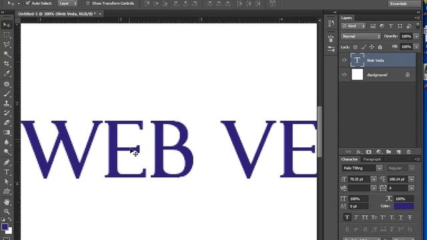This screenshot has height=240, width=427.
Task: Close the Untitled-1 document tab
Action: [x=100, y=13]
